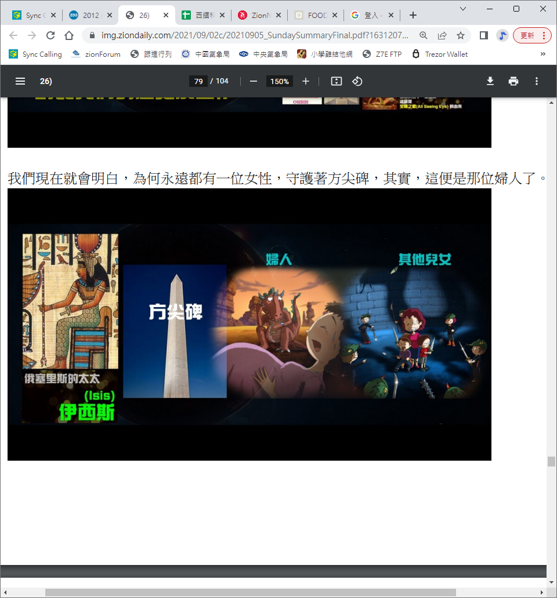The image size is (557, 598).
Task: Close the ZionN tab
Action: pyautogui.click(x=278, y=15)
